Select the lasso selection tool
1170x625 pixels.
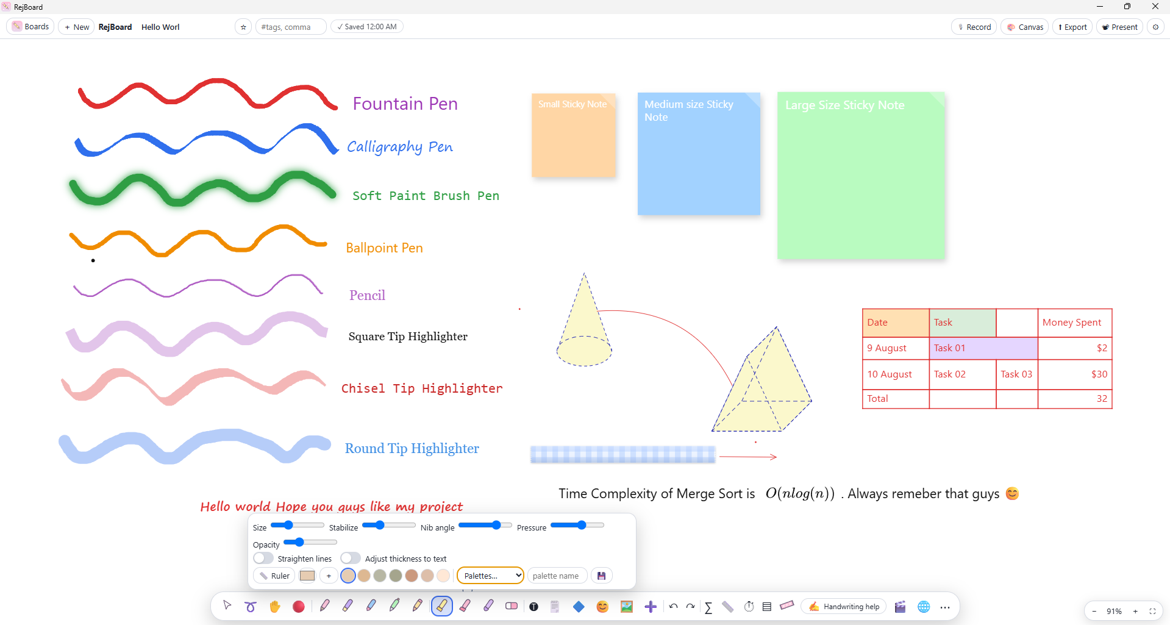click(x=251, y=606)
